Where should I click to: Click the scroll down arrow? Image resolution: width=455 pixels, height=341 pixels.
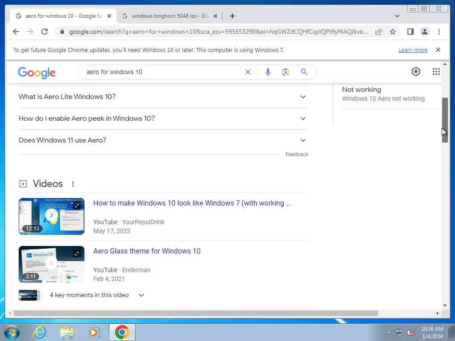point(445,305)
